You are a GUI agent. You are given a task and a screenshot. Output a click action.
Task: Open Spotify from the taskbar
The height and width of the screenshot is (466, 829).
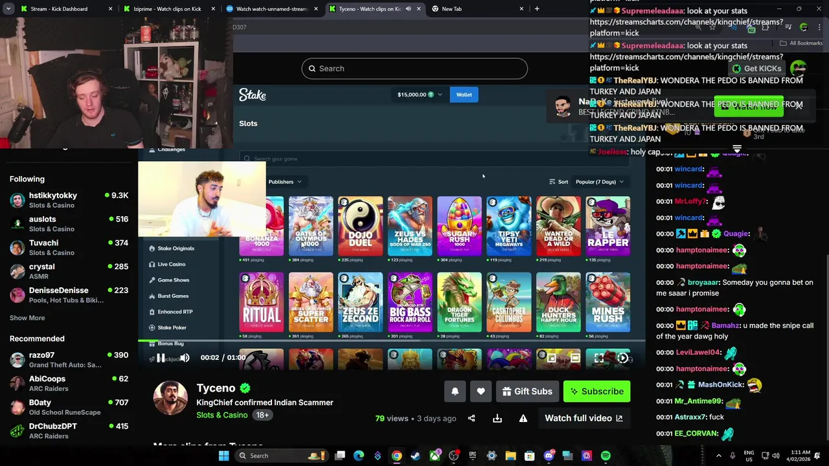click(x=606, y=456)
